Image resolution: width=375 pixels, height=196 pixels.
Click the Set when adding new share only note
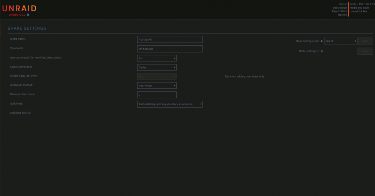244,76
